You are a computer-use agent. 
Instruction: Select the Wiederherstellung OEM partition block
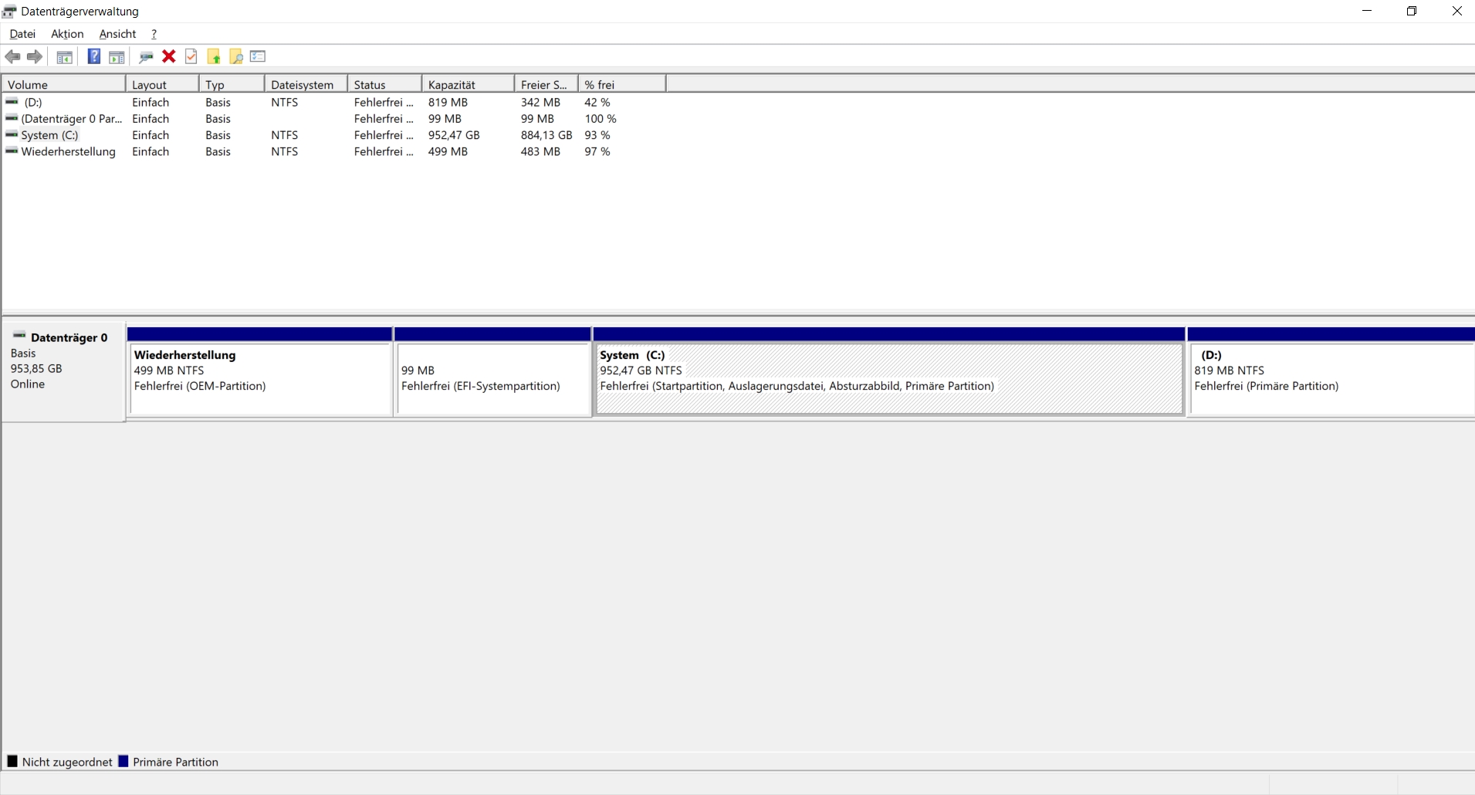tap(261, 379)
